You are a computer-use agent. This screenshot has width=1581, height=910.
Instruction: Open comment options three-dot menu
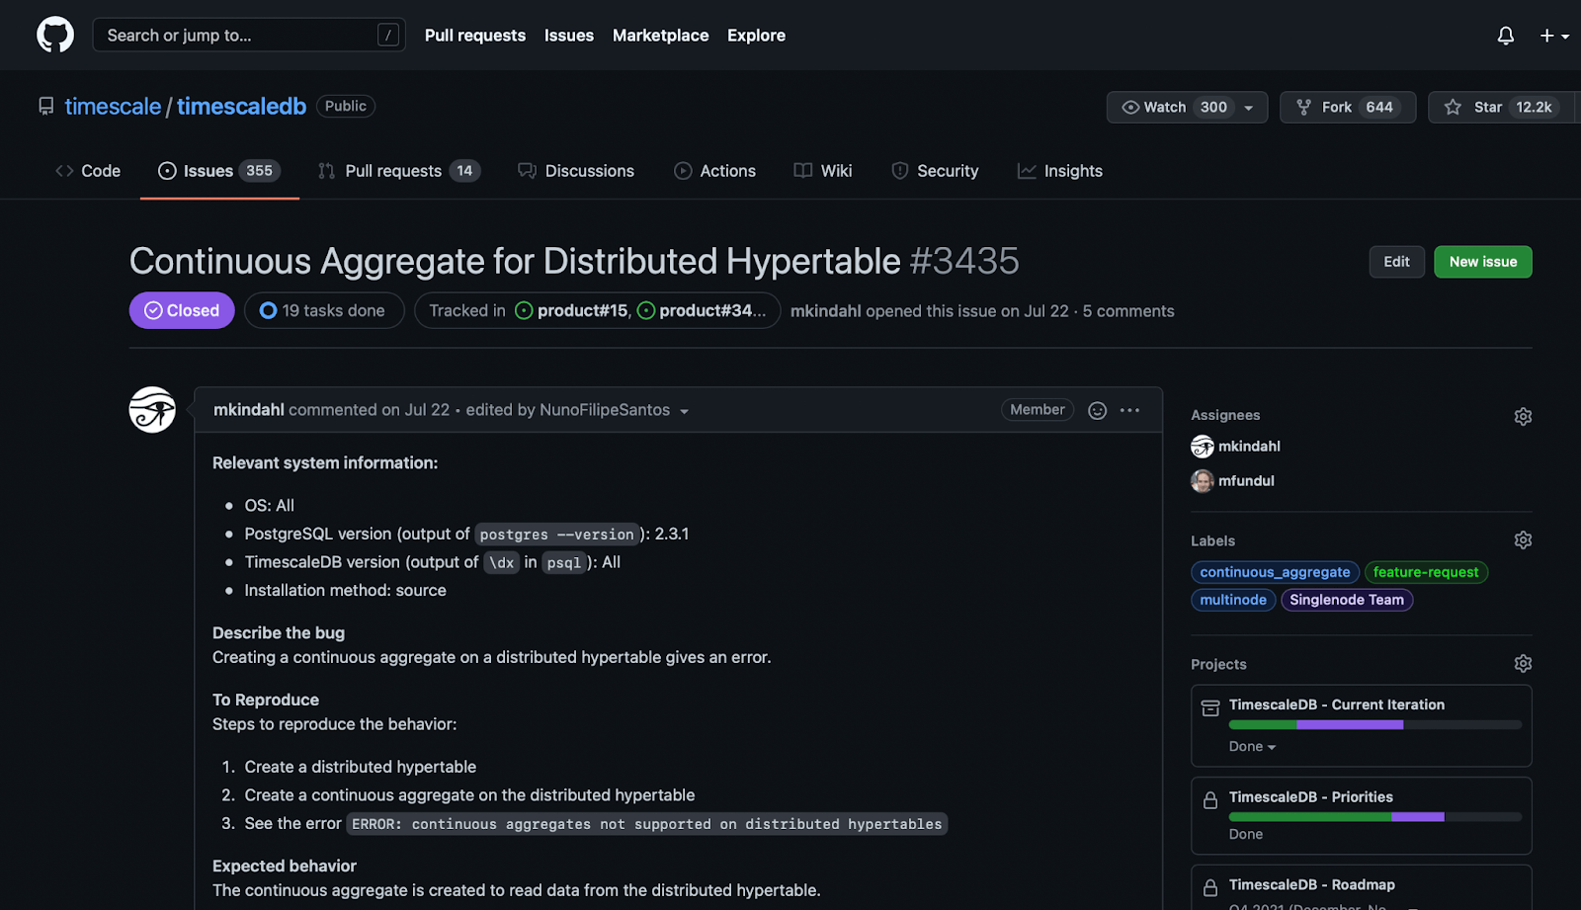[1129, 410]
